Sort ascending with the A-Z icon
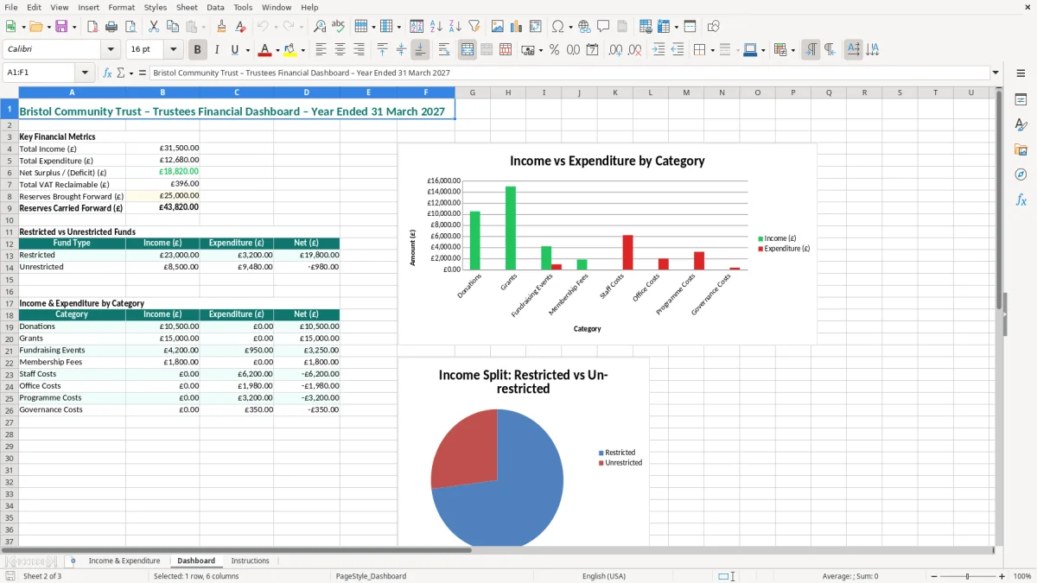Viewport: 1037px width, 583px height. (436, 27)
